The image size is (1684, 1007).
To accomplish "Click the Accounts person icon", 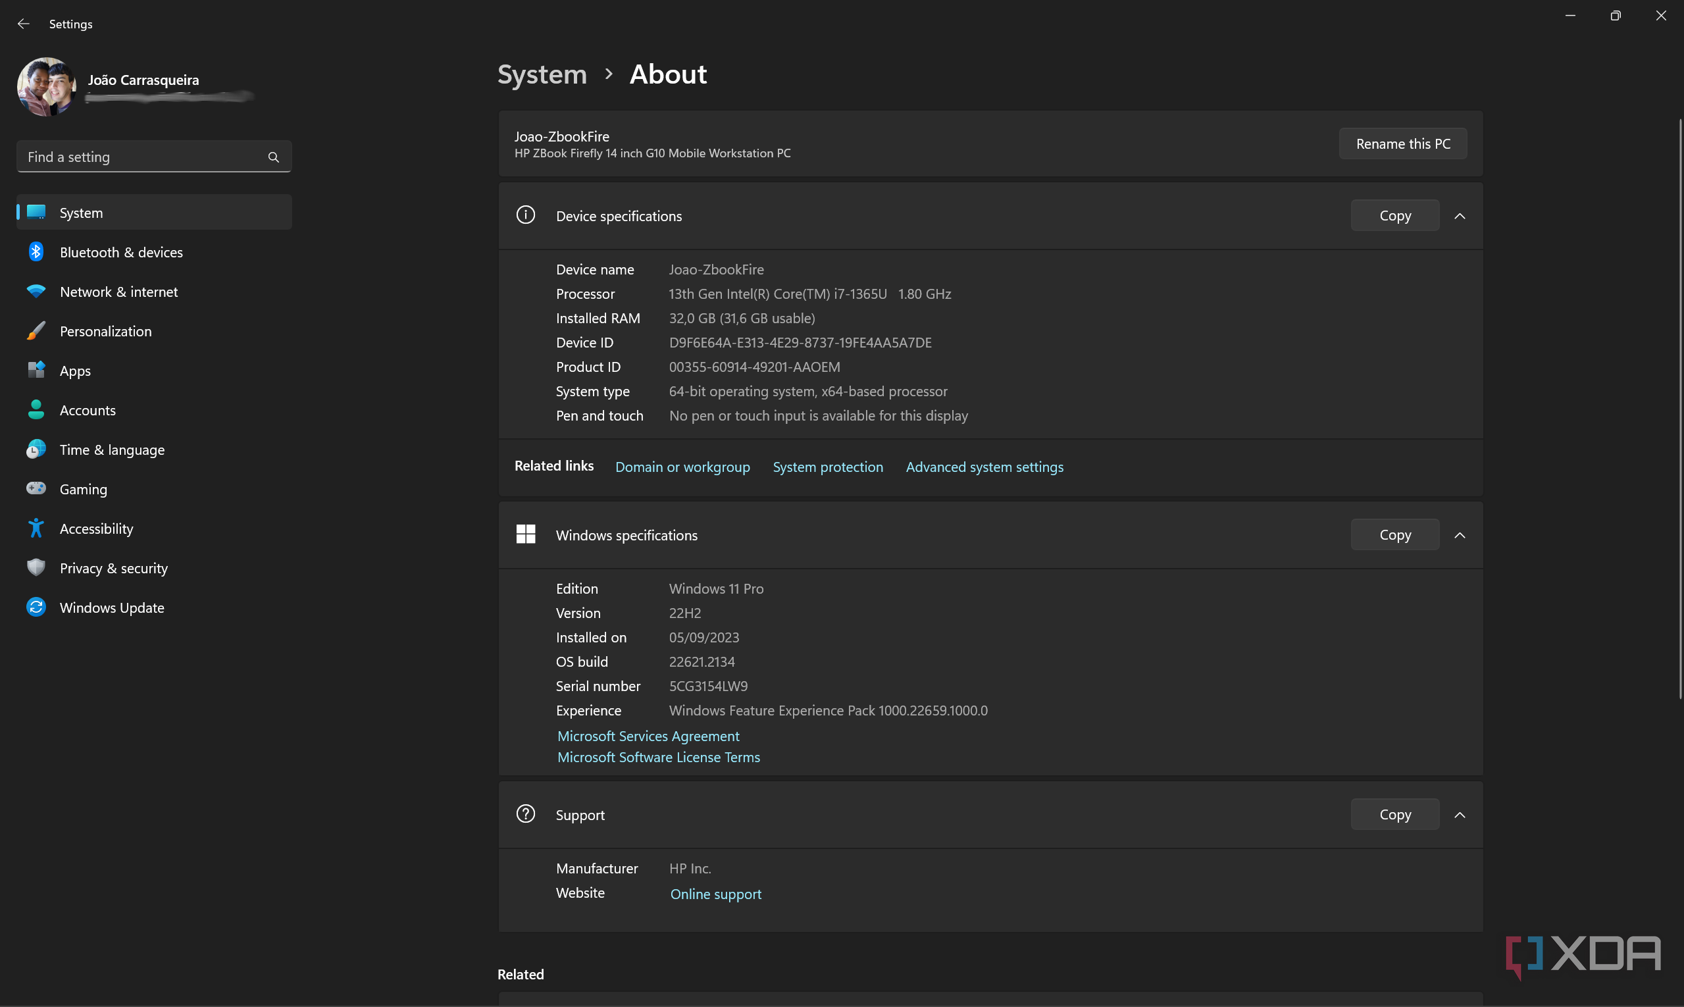I will click(x=36, y=410).
